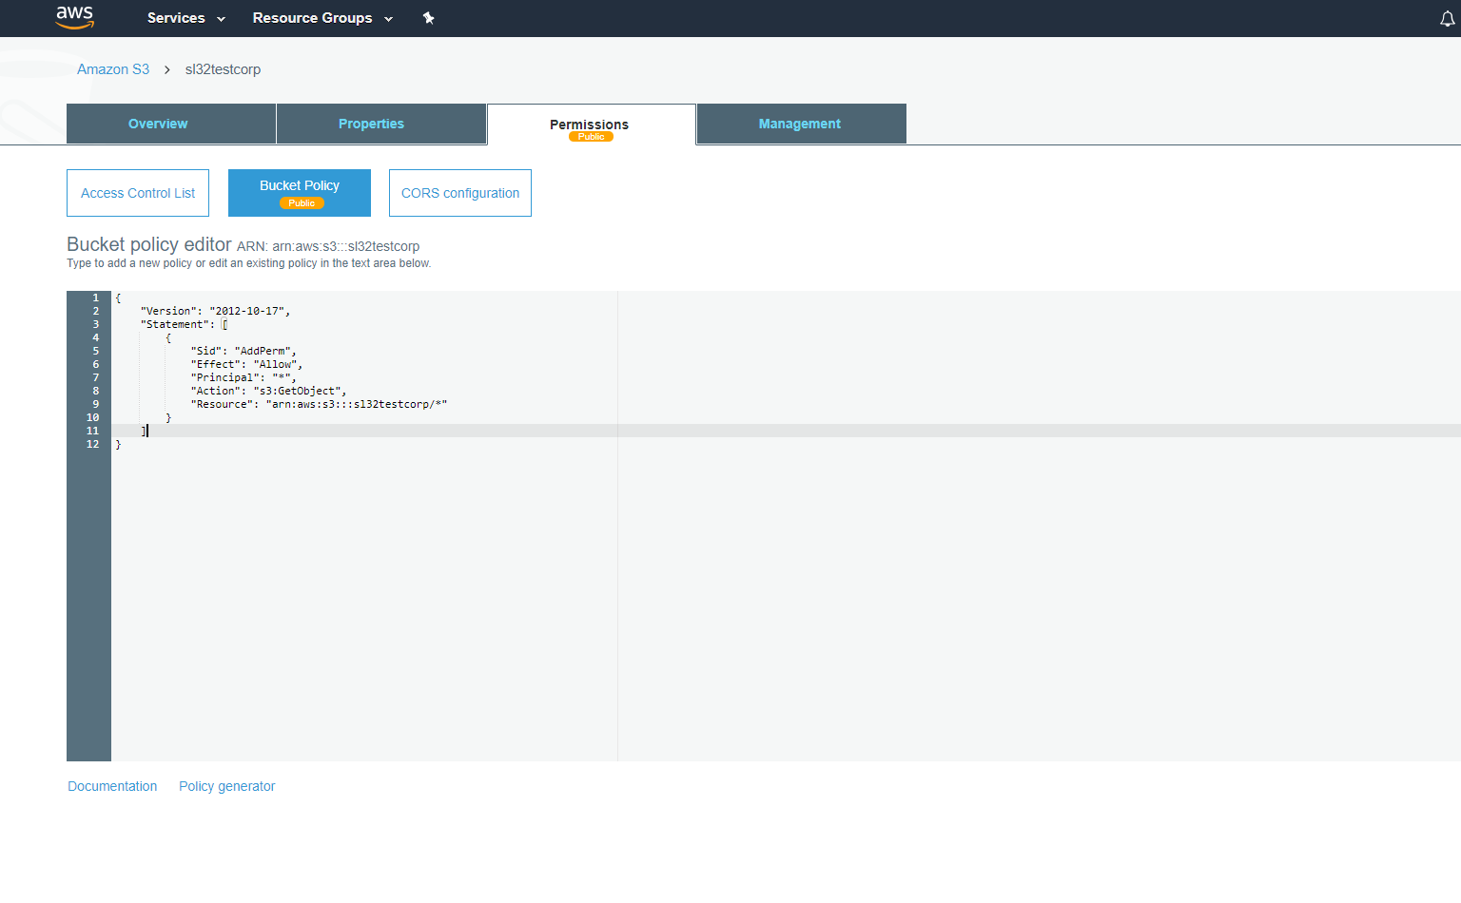
Task: Click the "Resource" ARN line in editor
Action: click(x=319, y=404)
